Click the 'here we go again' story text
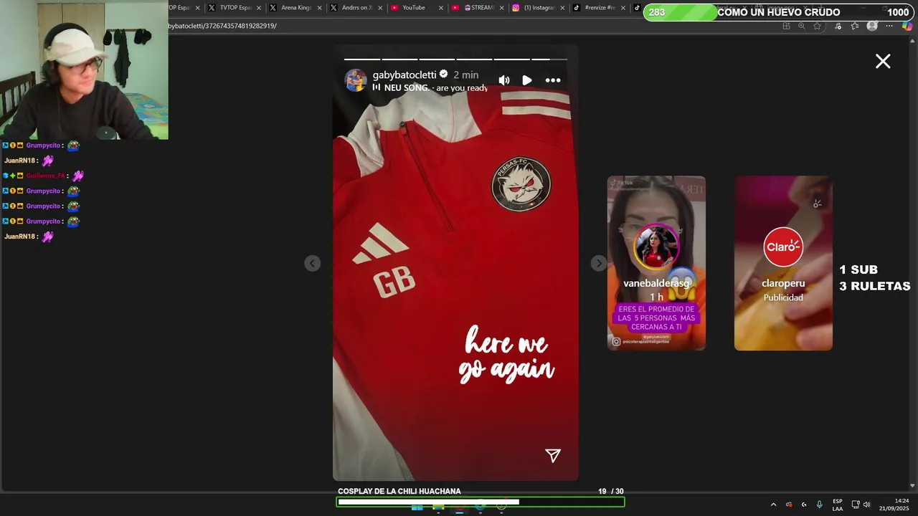The height and width of the screenshot is (516, 918). 507,355
